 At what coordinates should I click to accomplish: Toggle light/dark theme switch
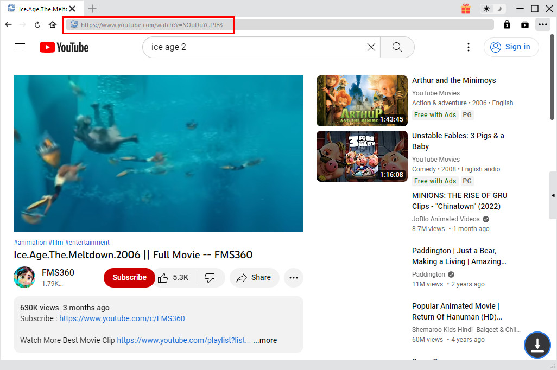tap(492, 9)
